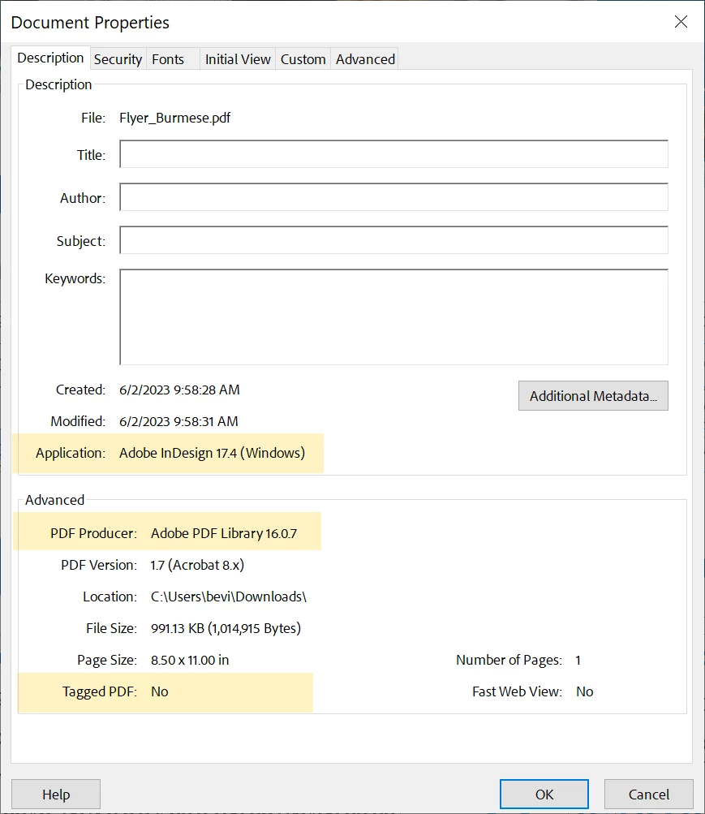Click the Help button

(x=56, y=795)
